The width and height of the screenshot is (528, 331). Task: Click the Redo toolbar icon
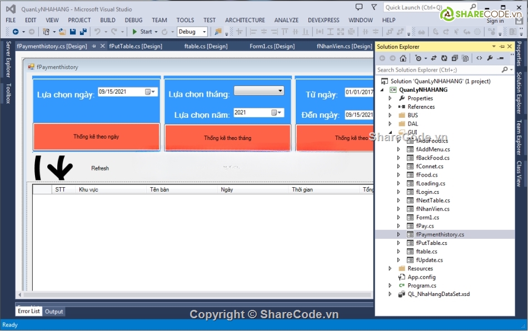pyautogui.click(x=114, y=32)
